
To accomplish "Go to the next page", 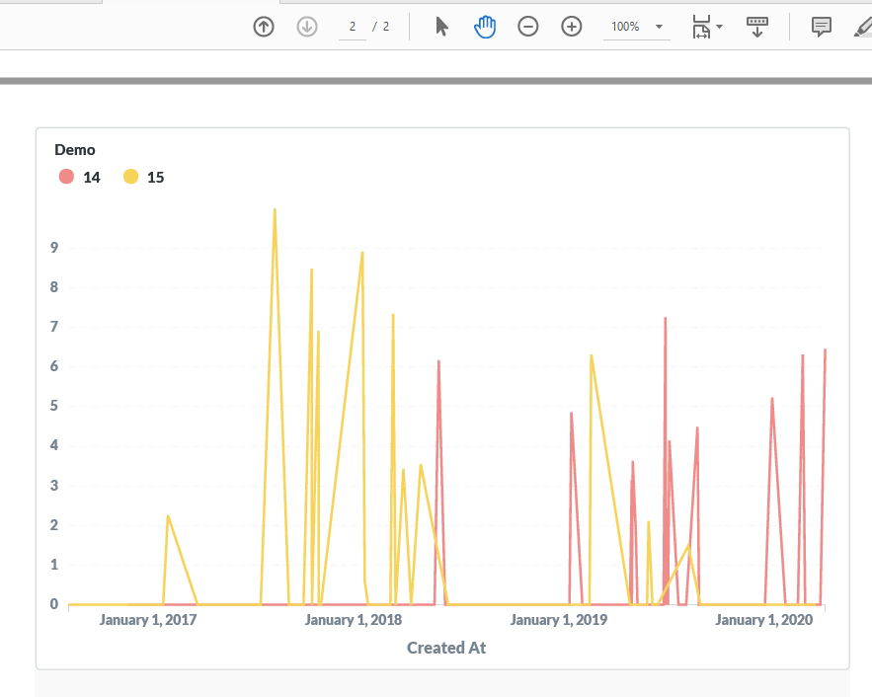I will click(306, 27).
